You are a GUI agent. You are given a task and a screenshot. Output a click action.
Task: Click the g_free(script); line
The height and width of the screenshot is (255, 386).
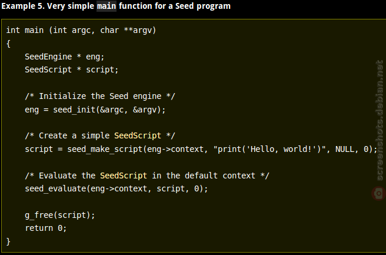click(60, 216)
